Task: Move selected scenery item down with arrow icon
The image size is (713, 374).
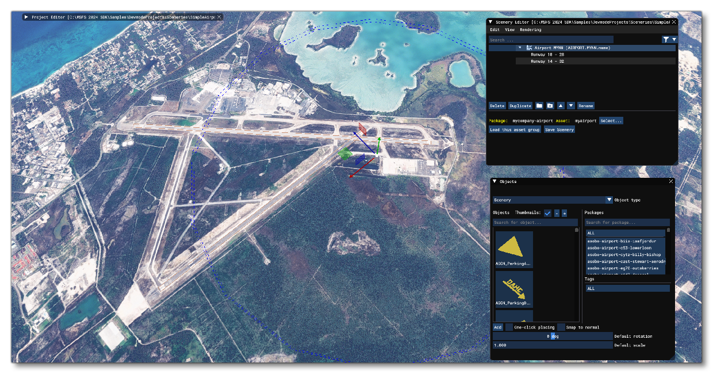Action: pos(571,106)
